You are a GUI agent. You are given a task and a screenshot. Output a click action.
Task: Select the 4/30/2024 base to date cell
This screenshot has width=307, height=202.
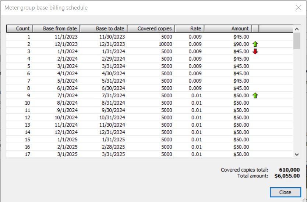pos(113,73)
